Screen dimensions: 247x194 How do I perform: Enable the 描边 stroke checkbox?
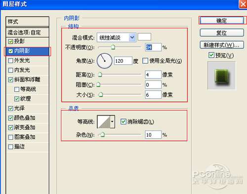10,147
